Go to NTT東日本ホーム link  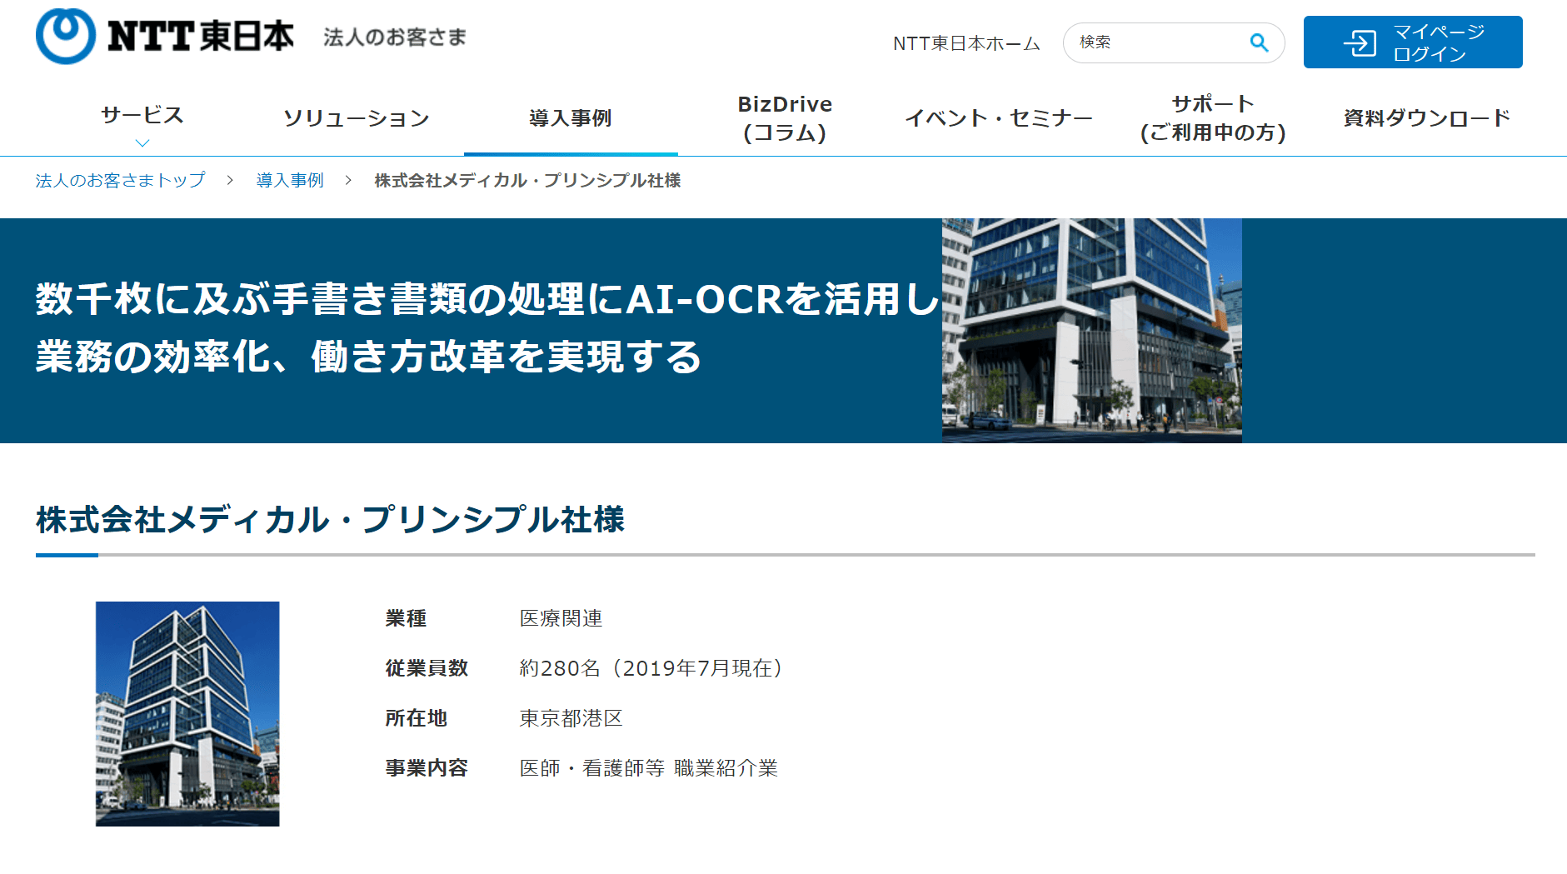966,43
